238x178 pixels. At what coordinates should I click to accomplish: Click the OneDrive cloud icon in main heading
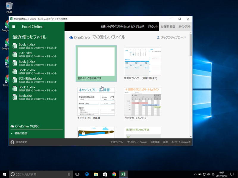(x=71, y=37)
